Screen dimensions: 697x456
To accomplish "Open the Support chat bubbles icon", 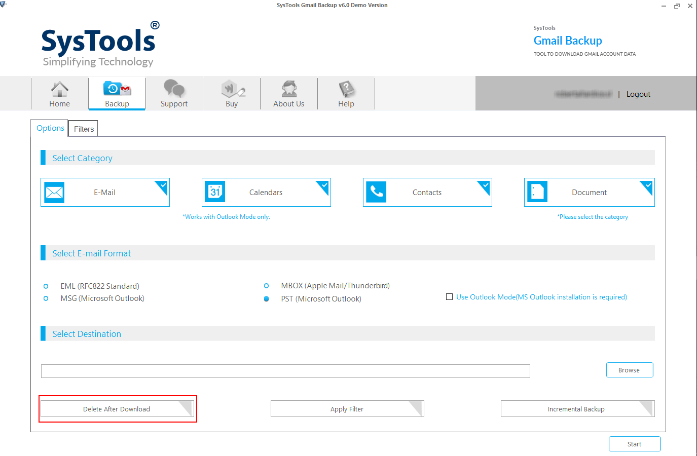I will click(x=174, y=89).
